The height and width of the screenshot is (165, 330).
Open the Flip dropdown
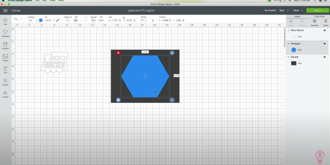pos(101,20)
